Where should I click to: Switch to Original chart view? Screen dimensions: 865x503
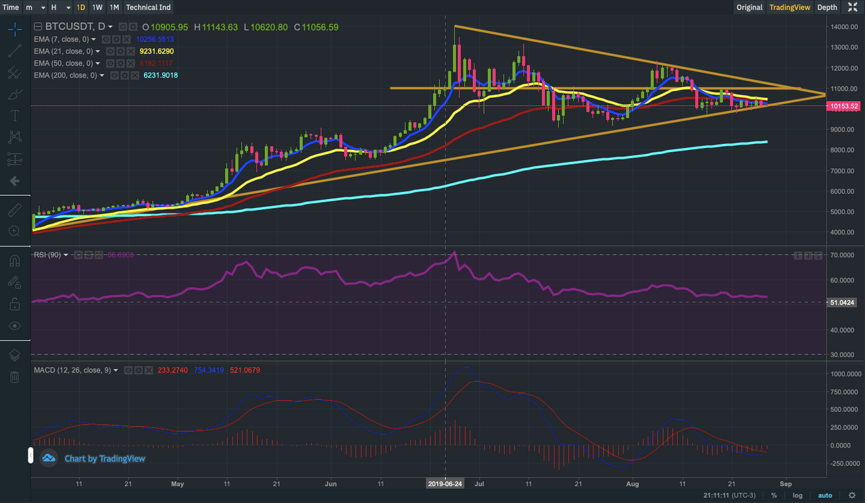point(749,7)
